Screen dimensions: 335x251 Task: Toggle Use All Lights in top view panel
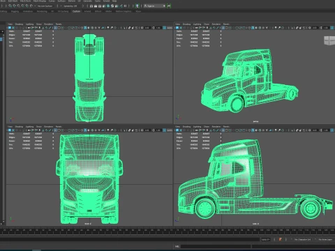(x=99, y=28)
